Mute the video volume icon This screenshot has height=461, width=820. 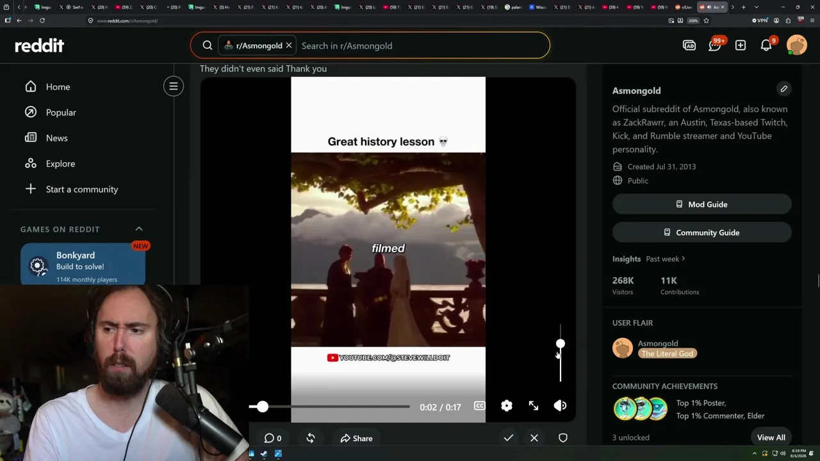560,406
